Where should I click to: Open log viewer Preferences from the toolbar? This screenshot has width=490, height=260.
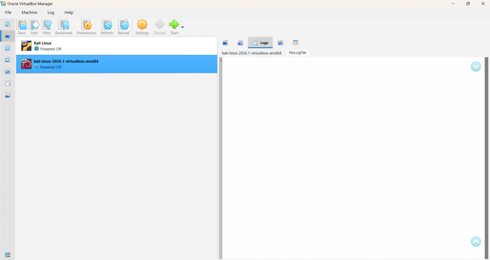[86, 27]
